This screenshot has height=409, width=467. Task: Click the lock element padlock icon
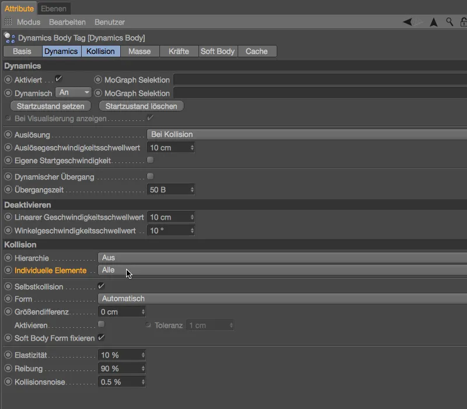pyautogui.click(x=463, y=22)
